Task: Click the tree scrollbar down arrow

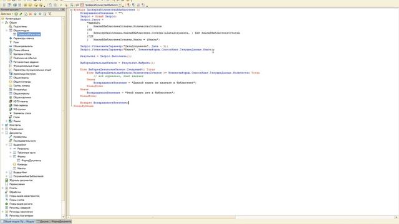Action: [x=64, y=217]
